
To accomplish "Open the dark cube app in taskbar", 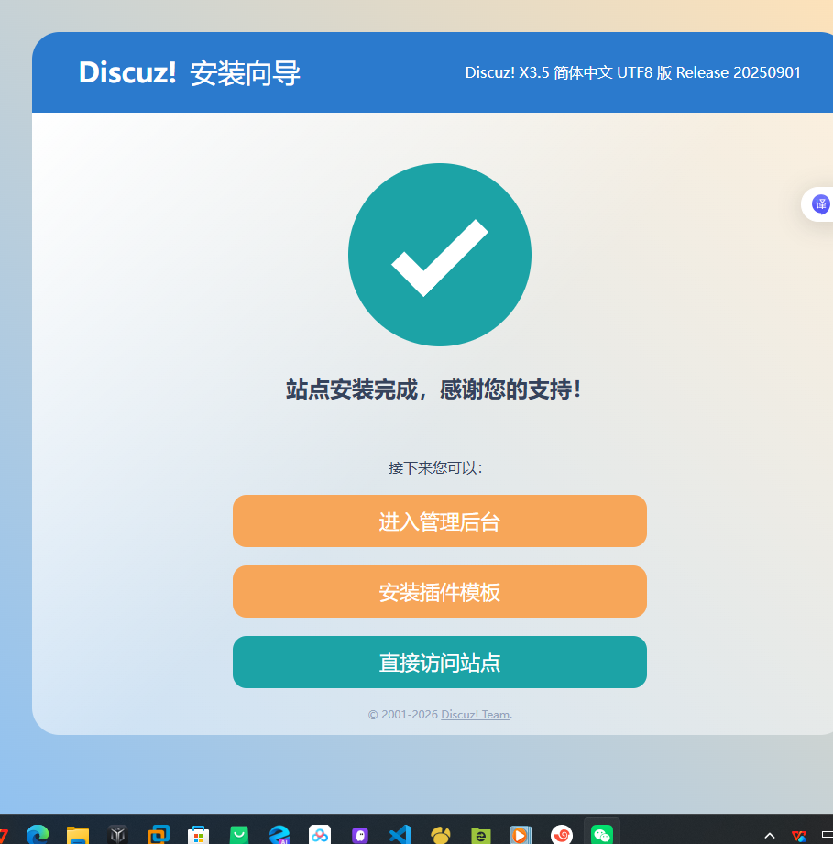I will coord(118,835).
